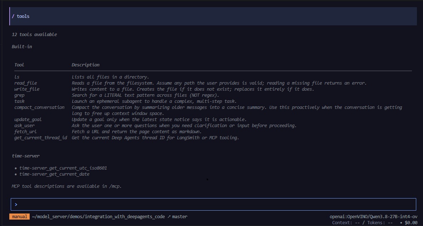This screenshot has height=226, width=423.
Task: Select the 'get_current_thread_id' tool name
Action: 41,138
